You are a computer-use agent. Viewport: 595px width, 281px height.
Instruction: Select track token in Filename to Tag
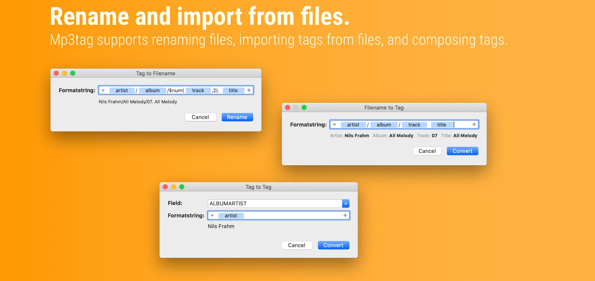(414, 125)
